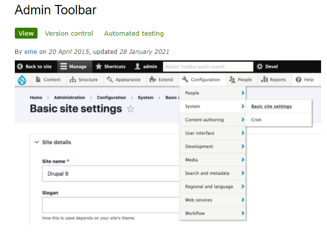Screen dimensions: 327x236
Task: Open author eme profile link
Action: 31,52
